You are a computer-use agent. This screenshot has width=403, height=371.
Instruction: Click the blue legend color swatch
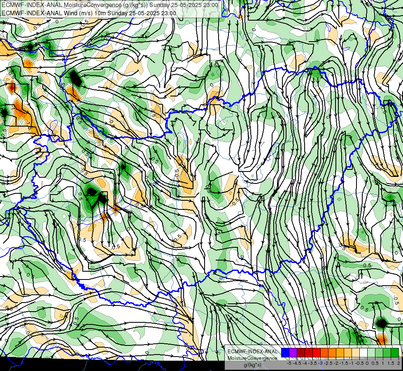tap(285, 353)
